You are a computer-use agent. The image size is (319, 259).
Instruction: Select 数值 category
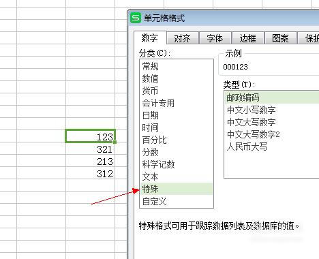(x=177, y=78)
